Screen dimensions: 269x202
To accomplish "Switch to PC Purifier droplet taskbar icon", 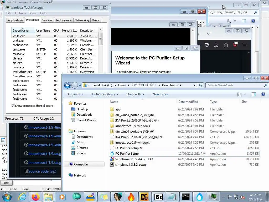I will pos(200,197).
